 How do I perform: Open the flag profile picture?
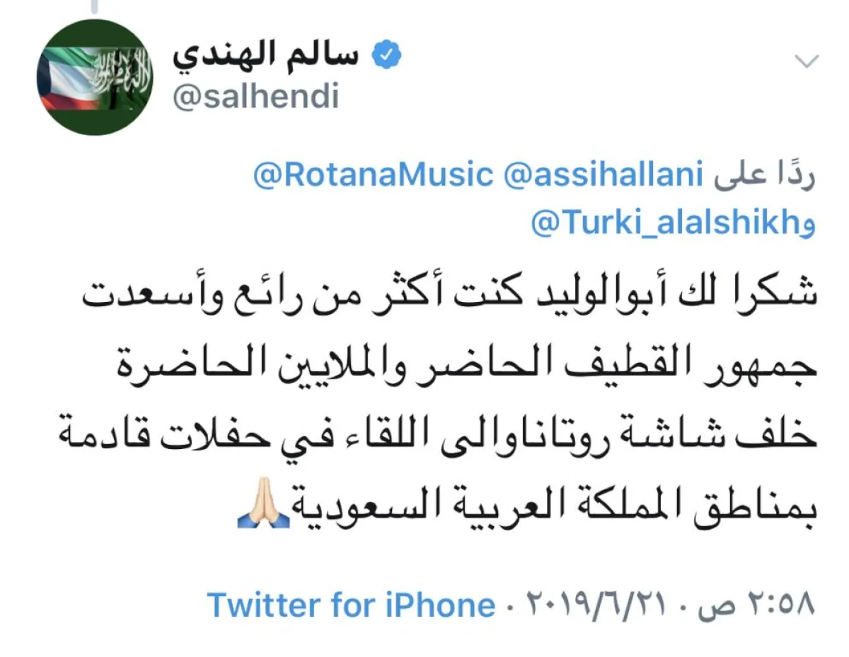click(x=95, y=77)
